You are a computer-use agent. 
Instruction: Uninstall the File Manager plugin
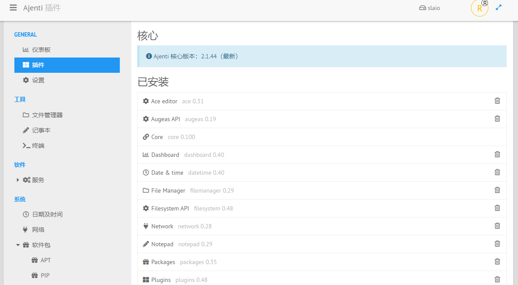(x=497, y=190)
